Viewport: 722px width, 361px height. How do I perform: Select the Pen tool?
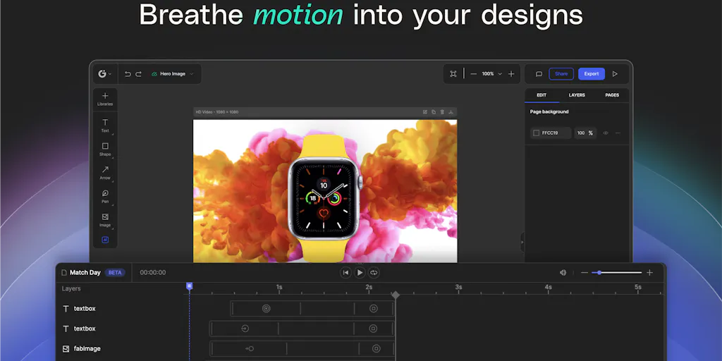[105, 196]
